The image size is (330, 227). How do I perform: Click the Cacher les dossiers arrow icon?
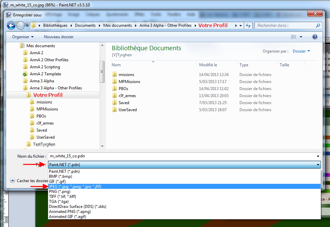click(x=13, y=180)
